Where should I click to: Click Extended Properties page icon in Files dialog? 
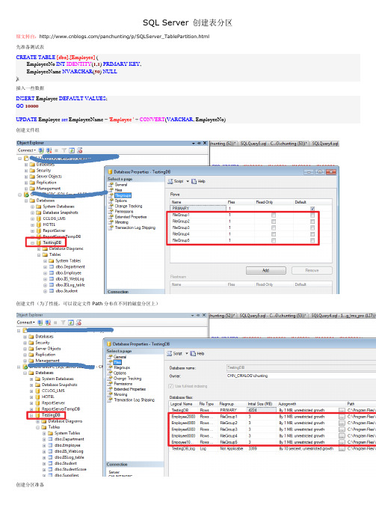pos(110,389)
